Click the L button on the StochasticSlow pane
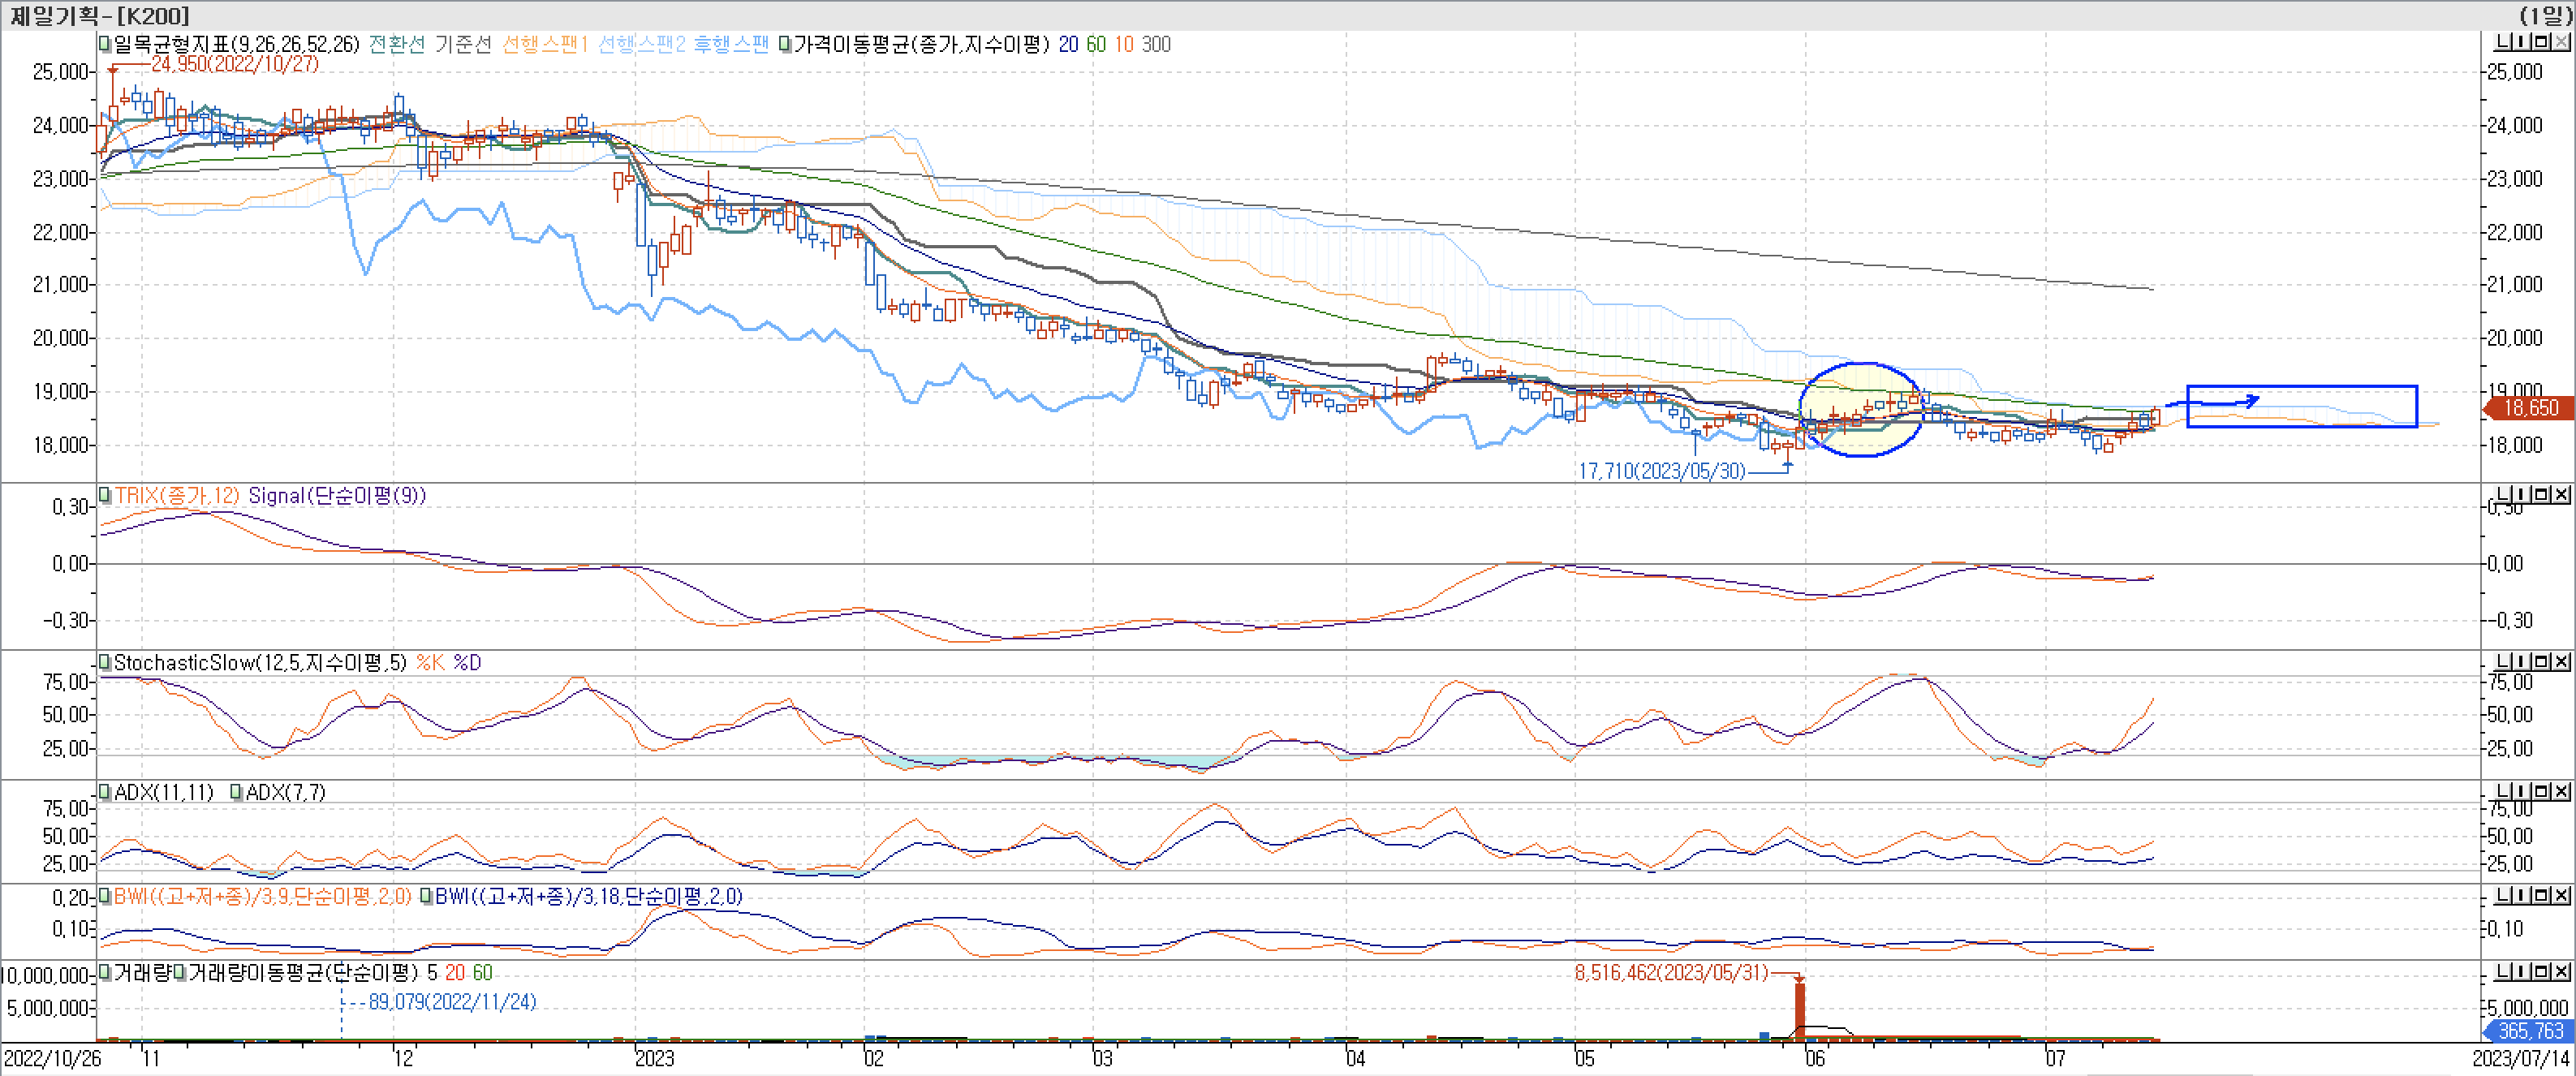 click(2503, 662)
